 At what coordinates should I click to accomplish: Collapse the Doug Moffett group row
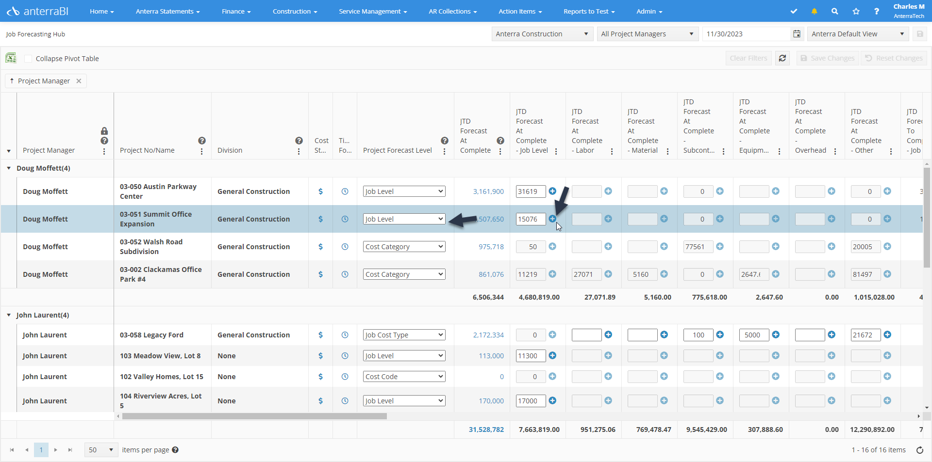click(9, 168)
